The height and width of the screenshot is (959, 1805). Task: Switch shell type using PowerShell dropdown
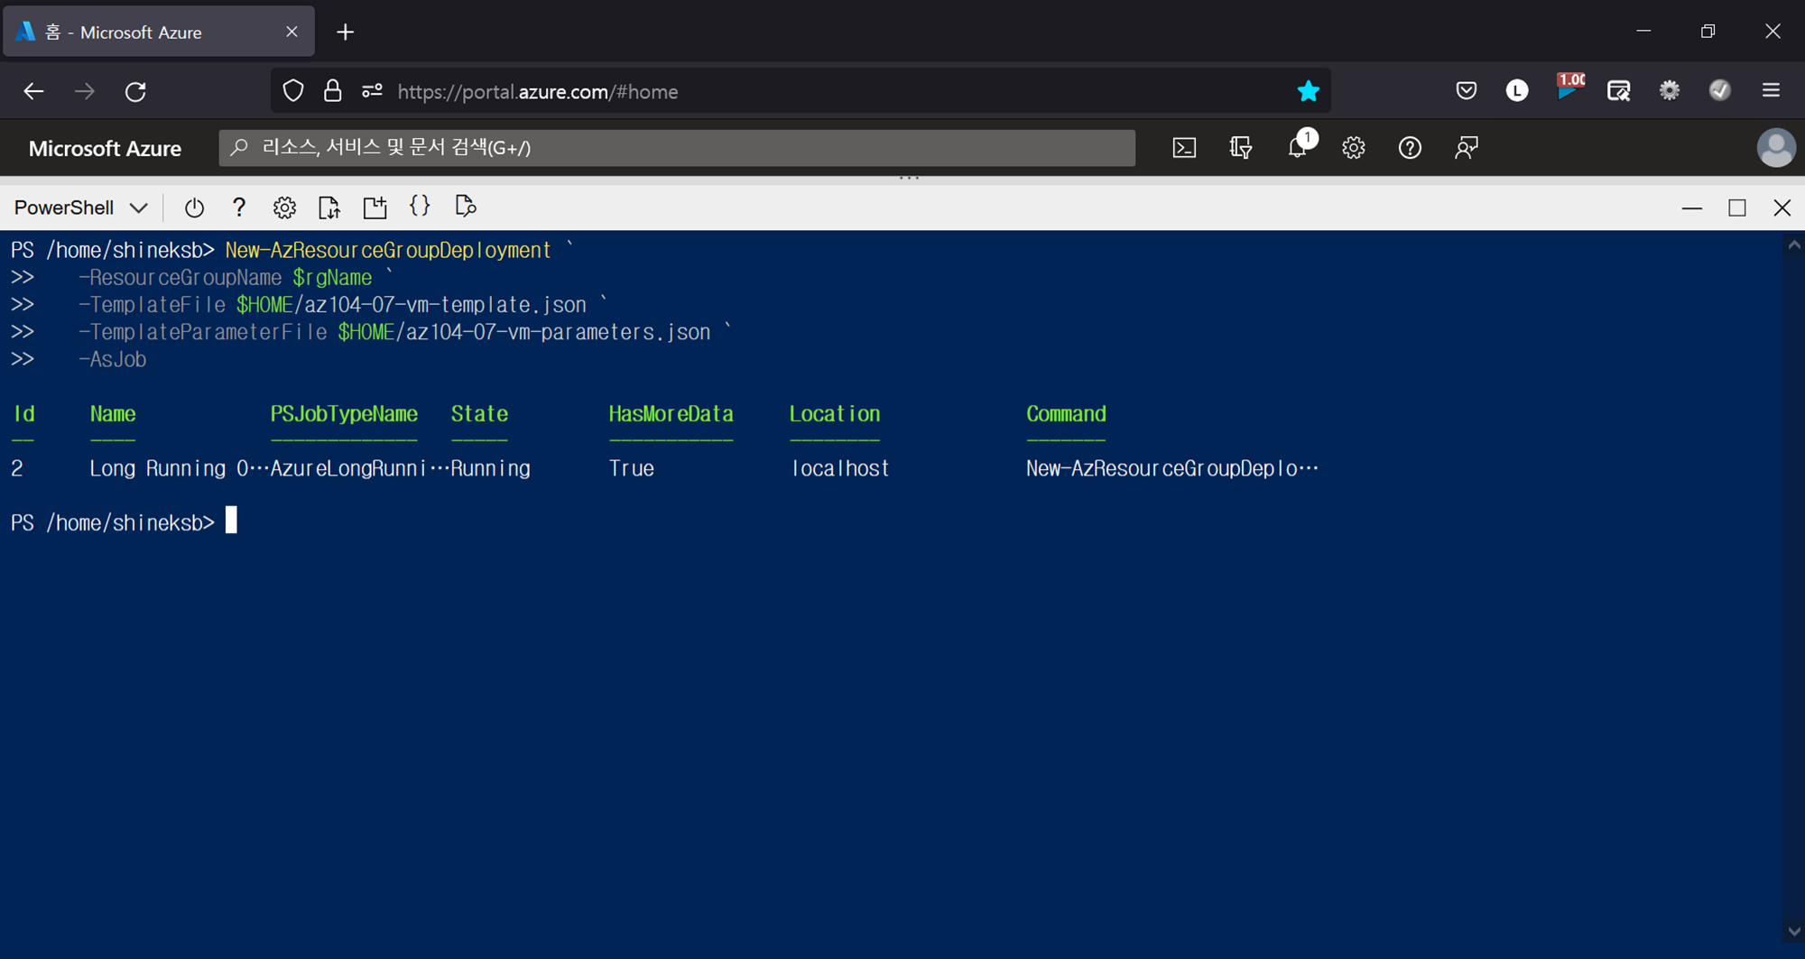coord(80,207)
